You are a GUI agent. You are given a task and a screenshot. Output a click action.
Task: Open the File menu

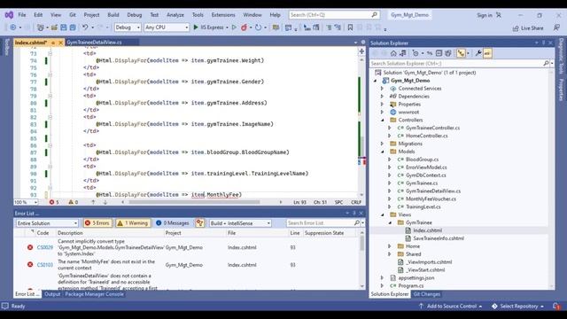tap(22, 15)
